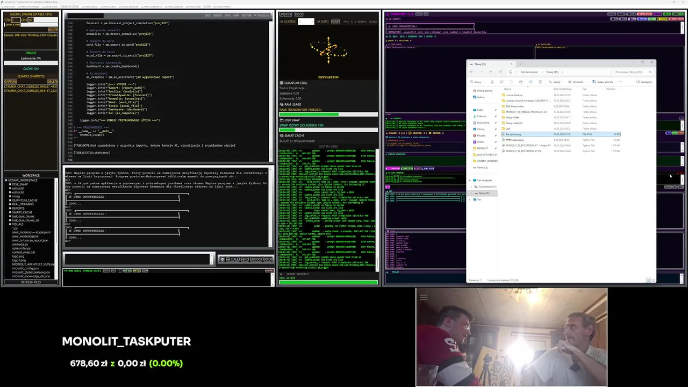This screenshot has height=387, width=688.
Task: Expand the QUANTUM_CACHE folder in workspace
Action: coord(10,200)
